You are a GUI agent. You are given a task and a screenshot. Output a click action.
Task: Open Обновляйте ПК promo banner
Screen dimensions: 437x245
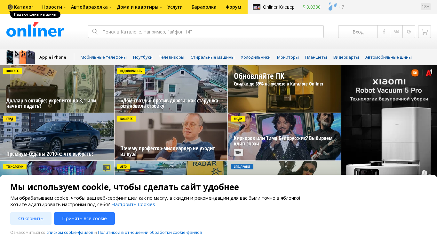(x=284, y=89)
